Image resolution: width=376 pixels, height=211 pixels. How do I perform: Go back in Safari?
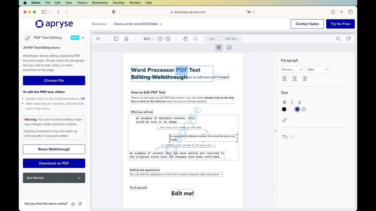pyautogui.click(x=58, y=12)
